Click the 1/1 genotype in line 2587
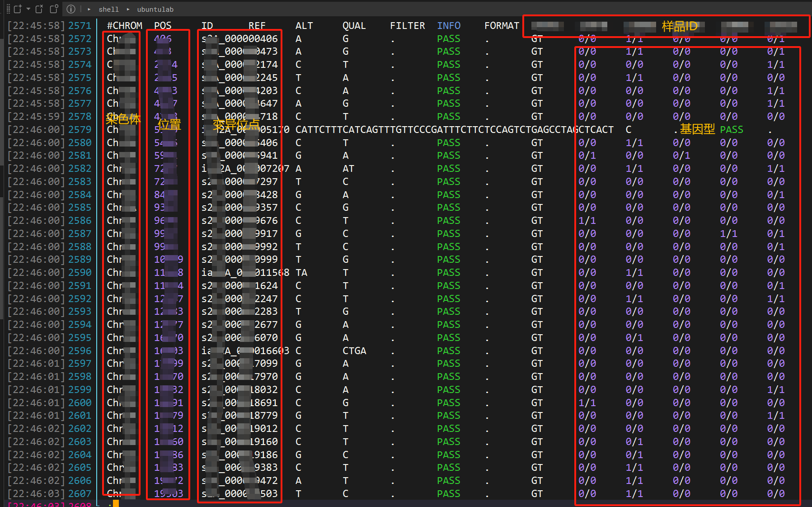Viewport: 812px width, 507px height. (x=728, y=234)
